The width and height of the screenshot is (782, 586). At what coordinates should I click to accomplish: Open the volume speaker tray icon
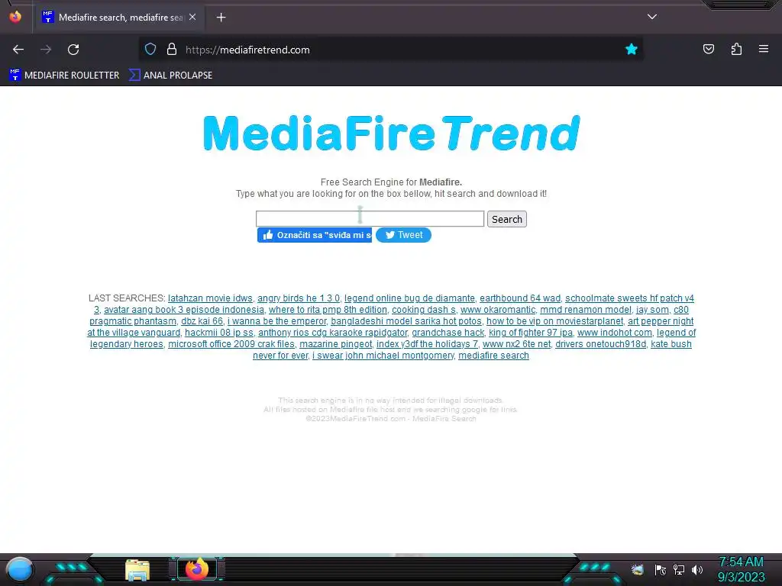(696, 569)
